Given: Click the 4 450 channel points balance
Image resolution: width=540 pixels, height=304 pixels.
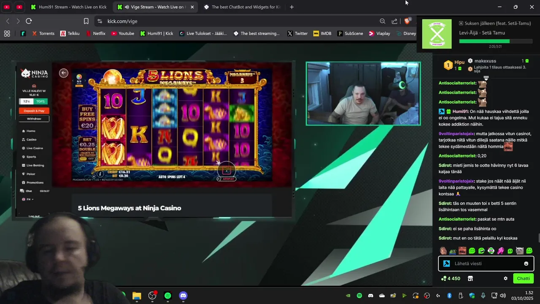Looking at the screenshot, I should click(x=451, y=278).
